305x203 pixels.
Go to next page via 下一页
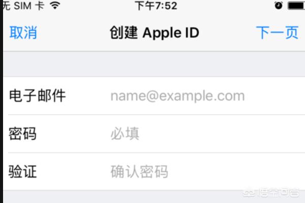pyautogui.click(x=277, y=32)
